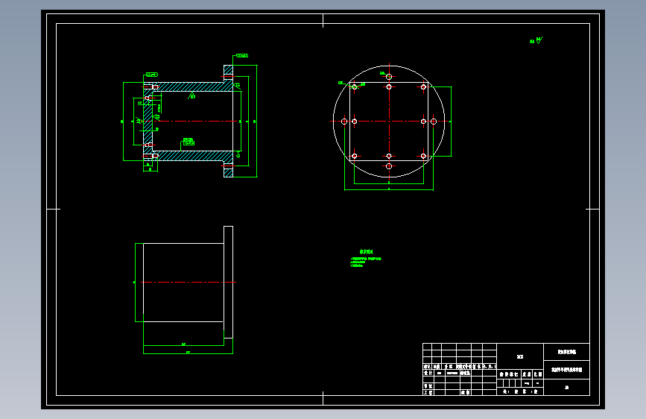Select the top-center hole on the square's upper edge

point(389,87)
